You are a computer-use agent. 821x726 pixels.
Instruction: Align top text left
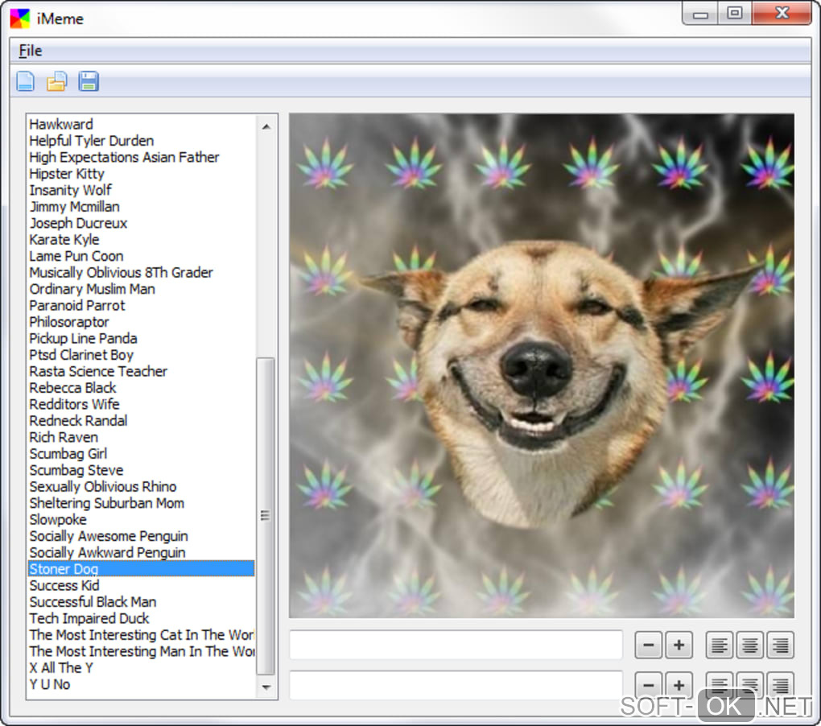(719, 645)
